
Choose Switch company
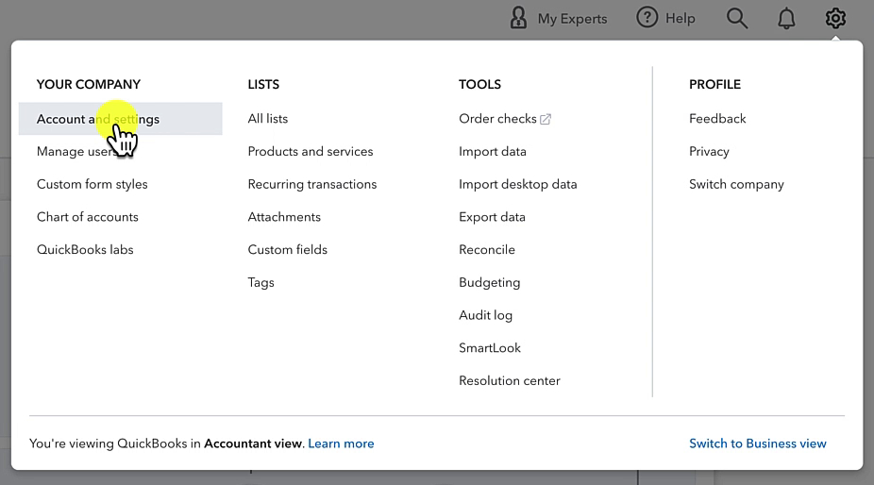coord(736,185)
